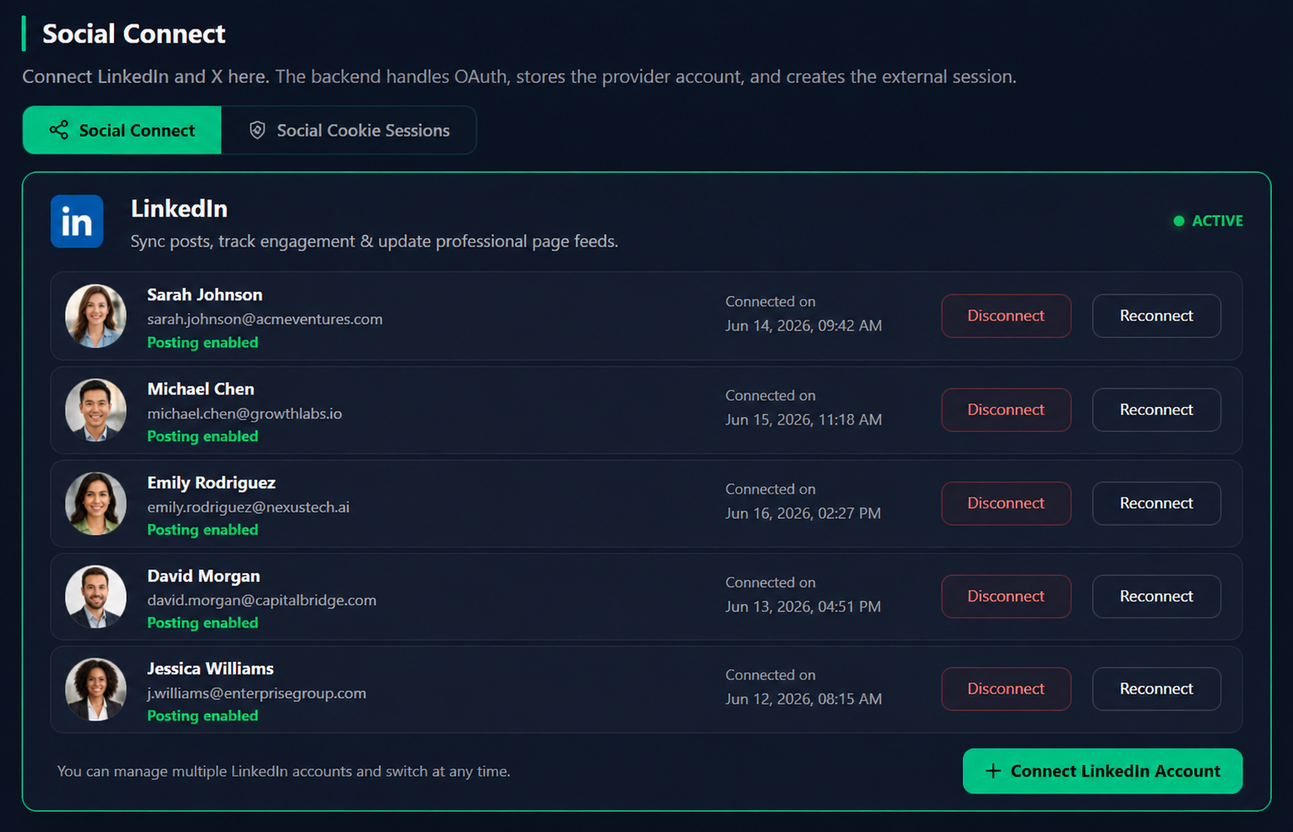Image resolution: width=1293 pixels, height=832 pixels.
Task: Disconnect Michael Chen's account
Action: (1006, 410)
